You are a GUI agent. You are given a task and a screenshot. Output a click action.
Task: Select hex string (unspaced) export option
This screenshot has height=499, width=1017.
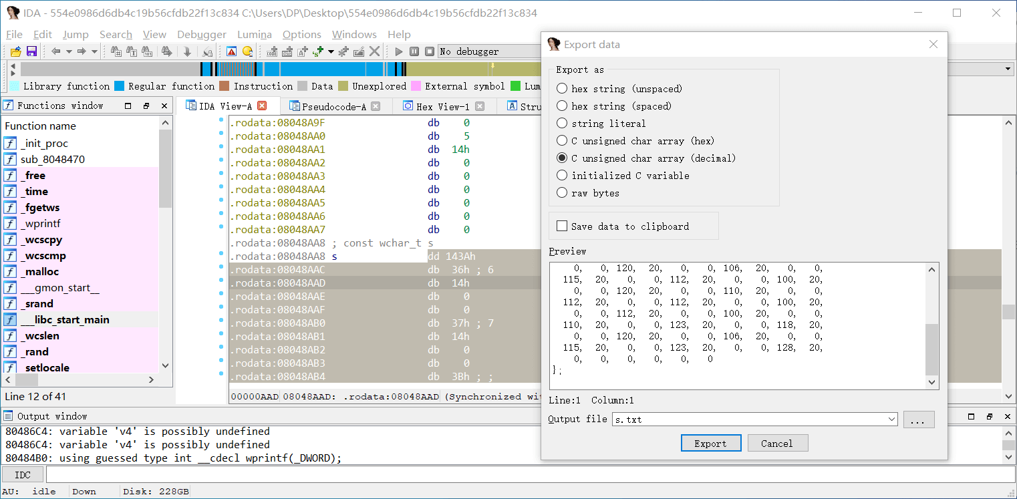click(562, 88)
